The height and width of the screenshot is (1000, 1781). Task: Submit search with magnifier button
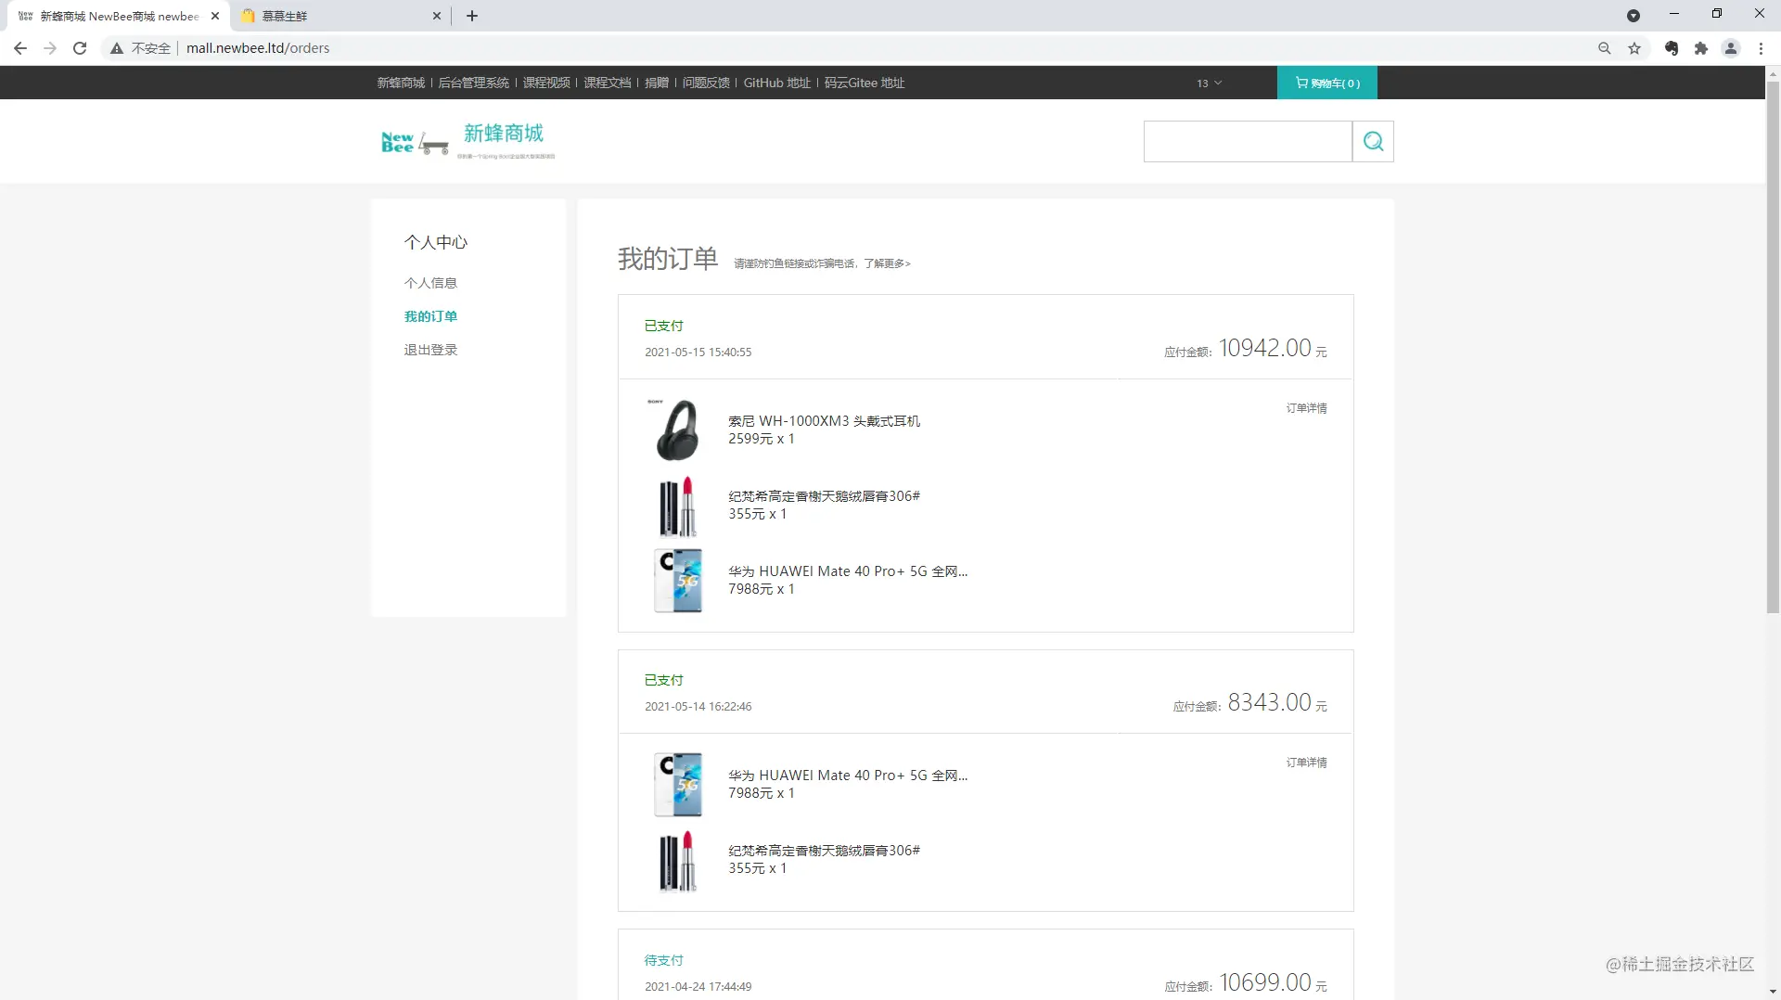(1373, 141)
